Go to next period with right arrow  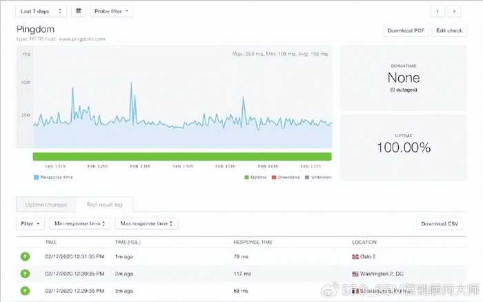click(454, 12)
